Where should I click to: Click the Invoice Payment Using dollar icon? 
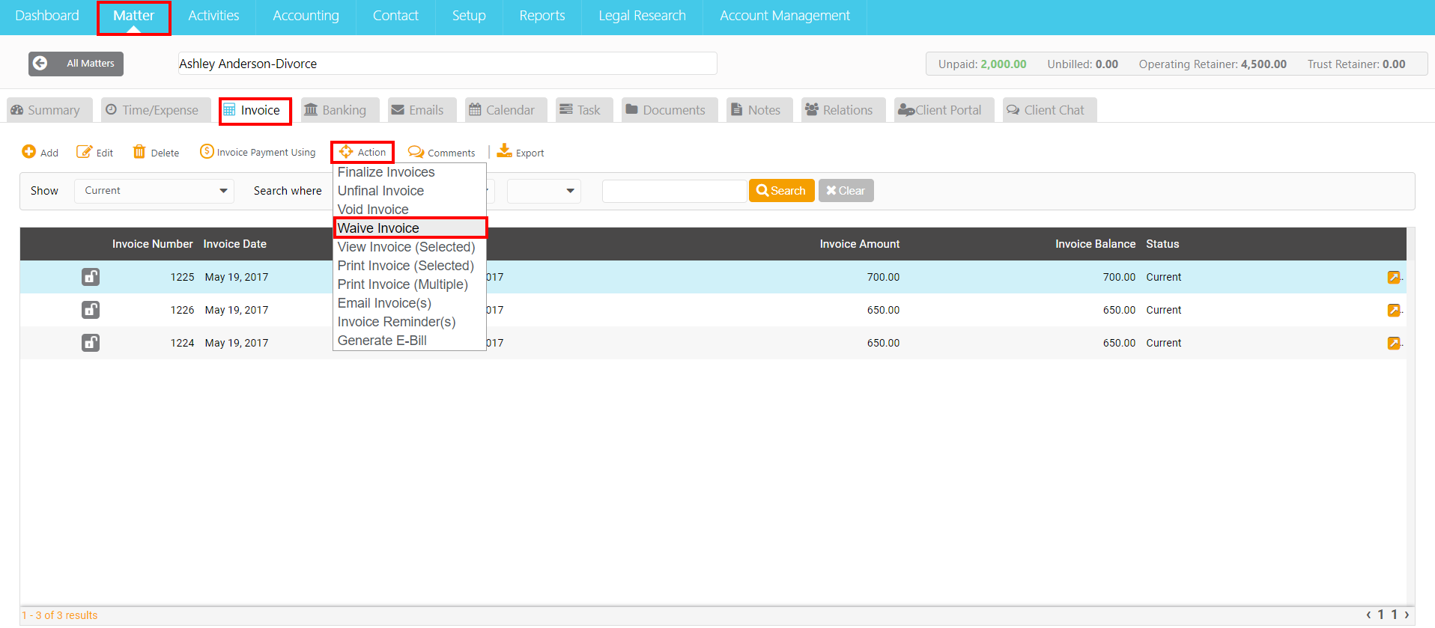(x=207, y=151)
